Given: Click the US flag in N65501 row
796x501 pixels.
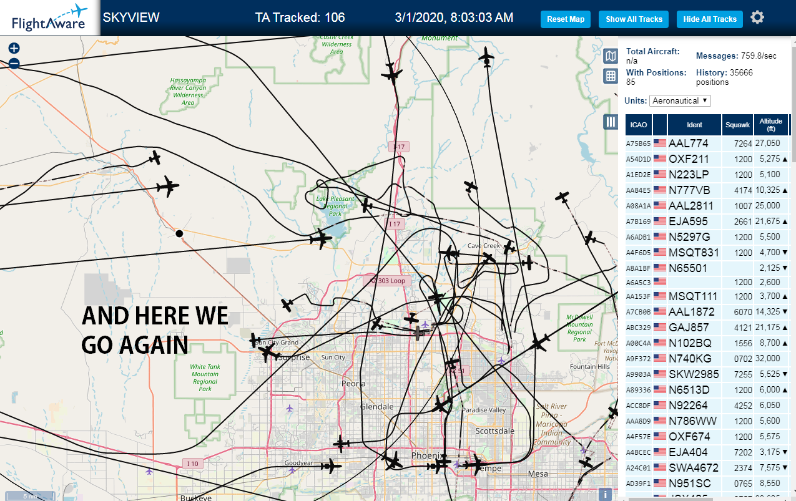Looking at the screenshot, I should point(660,268).
